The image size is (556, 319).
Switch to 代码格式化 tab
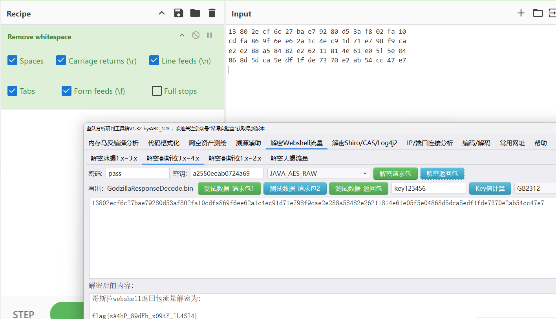[164, 143]
